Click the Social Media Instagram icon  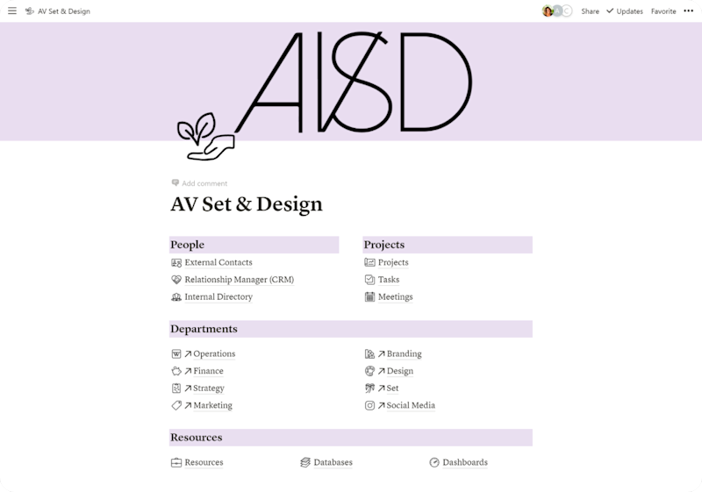pos(369,405)
